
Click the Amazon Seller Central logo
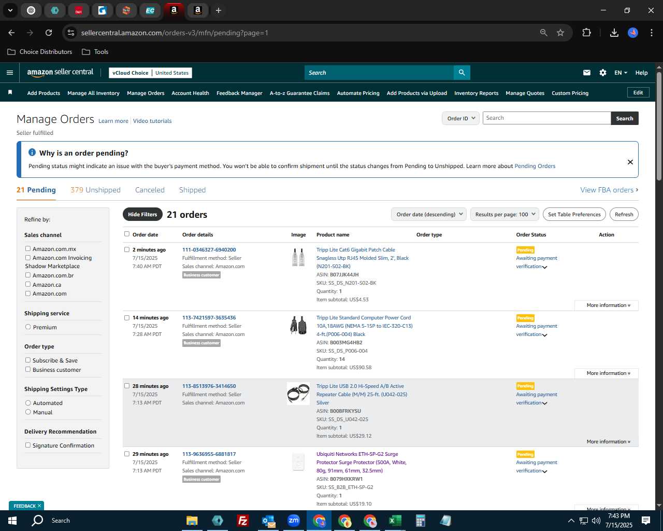click(x=60, y=73)
